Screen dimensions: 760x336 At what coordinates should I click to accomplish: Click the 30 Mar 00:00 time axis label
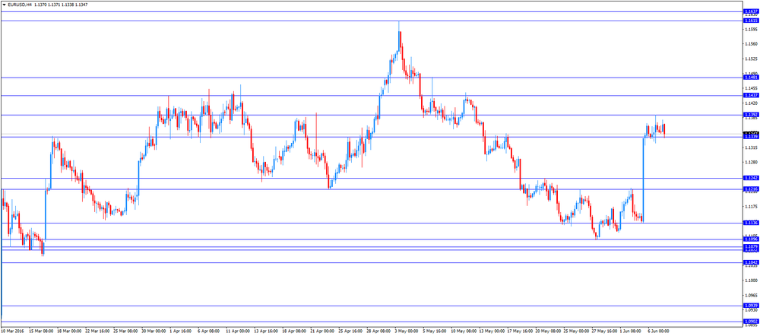pyautogui.click(x=153, y=332)
